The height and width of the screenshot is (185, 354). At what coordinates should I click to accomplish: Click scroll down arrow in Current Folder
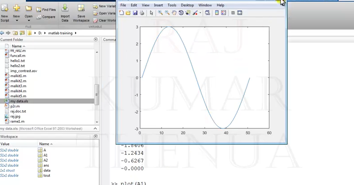point(97,122)
